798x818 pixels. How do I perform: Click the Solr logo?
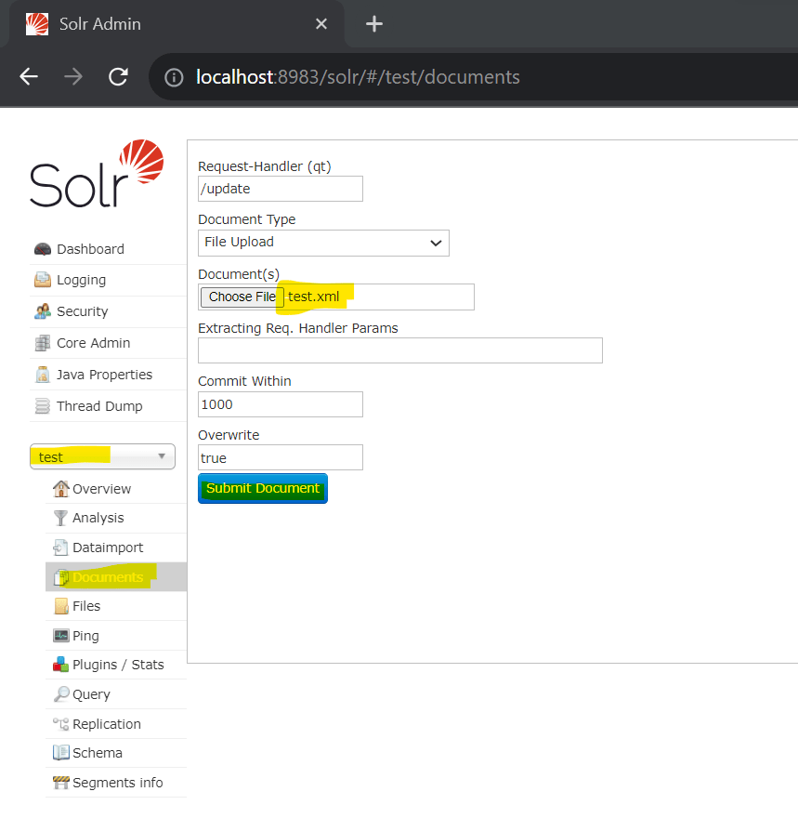click(x=97, y=173)
